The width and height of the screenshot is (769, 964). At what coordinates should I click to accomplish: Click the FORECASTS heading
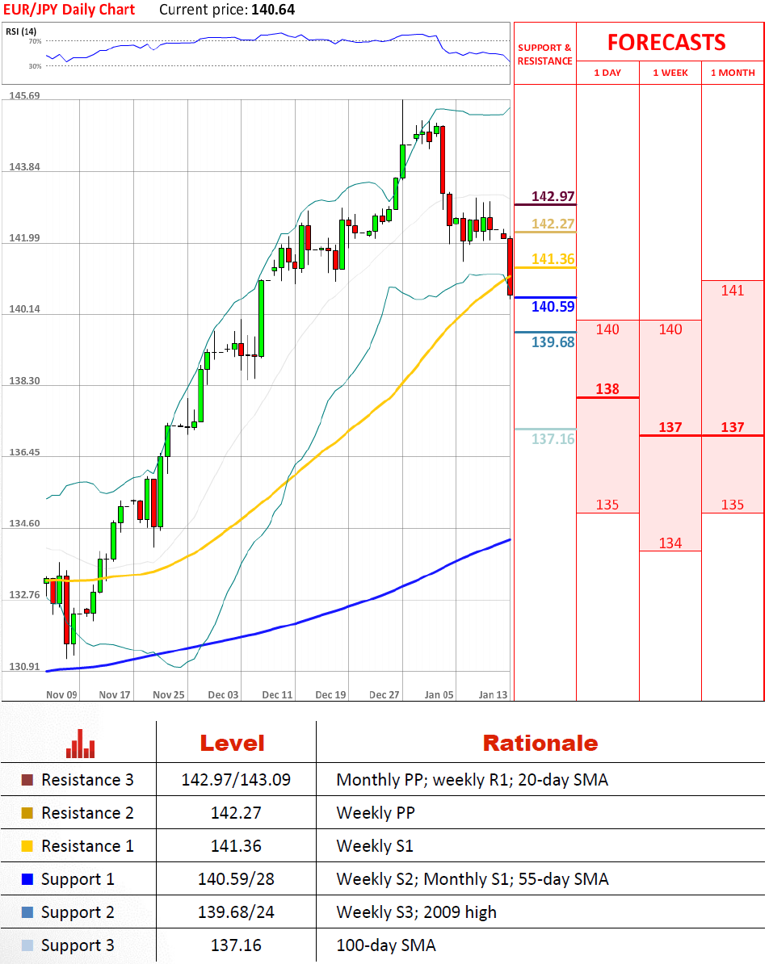click(666, 43)
